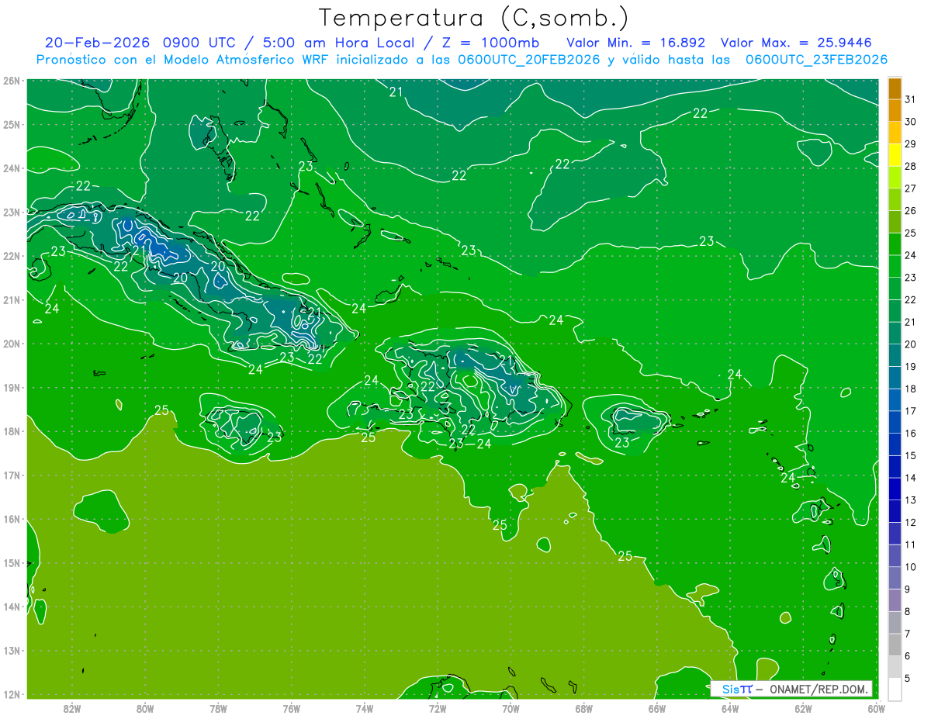The height and width of the screenshot is (719, 931).
Task: Click the color scale label "30"
Action: tap(910, 122)
